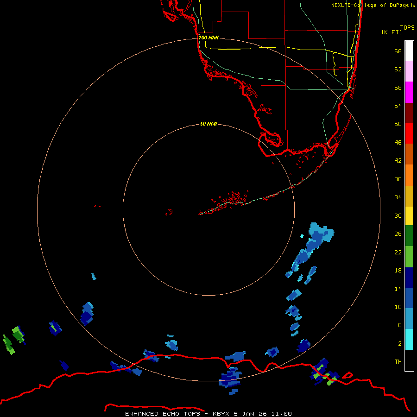Click the legend value "42"
Screen dimensions: 417x417
point(398,160)
